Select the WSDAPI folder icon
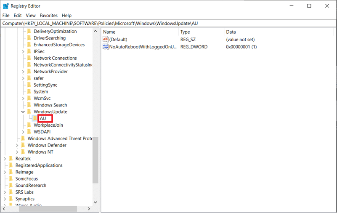This screenshot has width=337, height=213. 29,132
